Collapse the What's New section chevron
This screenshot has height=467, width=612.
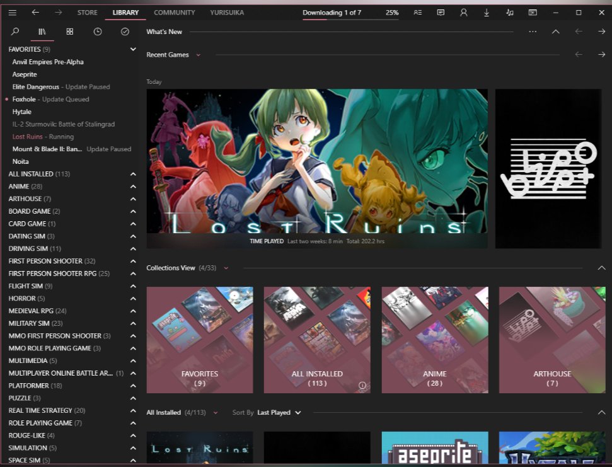point(556,32)
